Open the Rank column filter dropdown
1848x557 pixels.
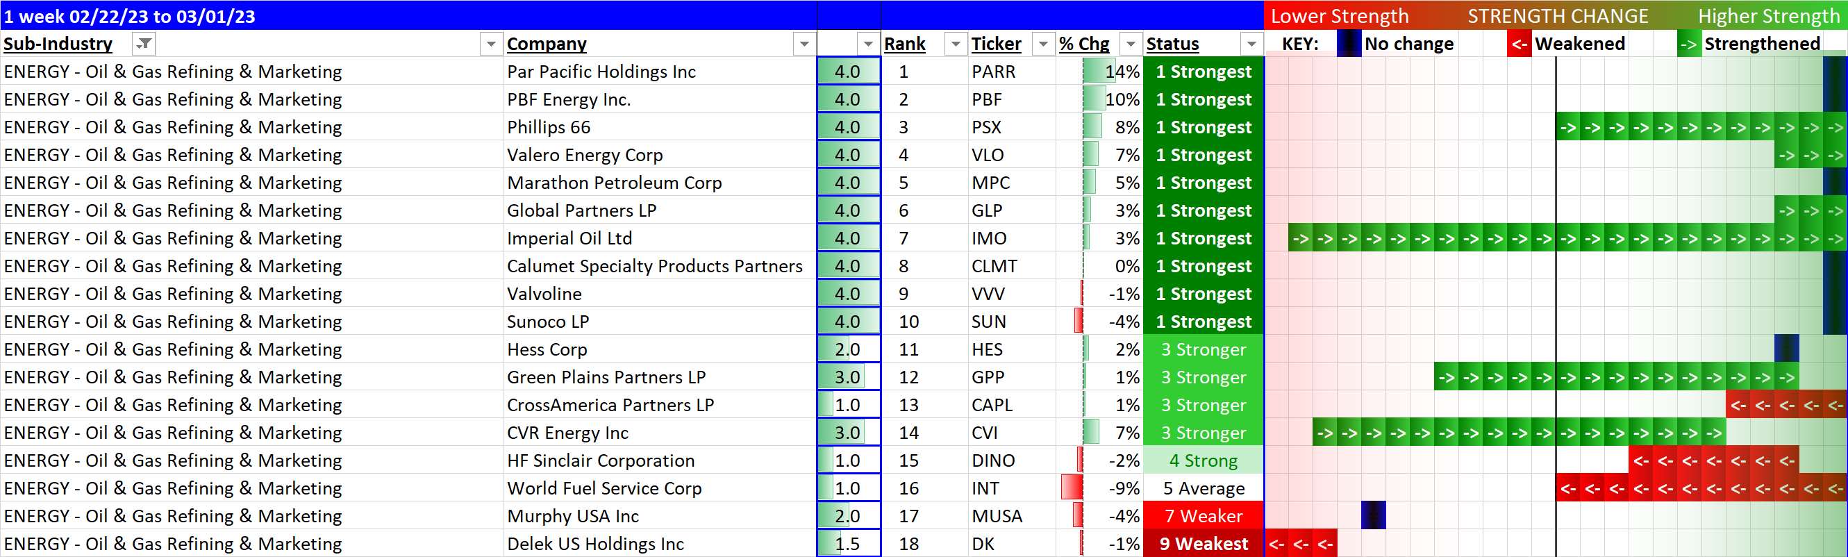(956, 44)
